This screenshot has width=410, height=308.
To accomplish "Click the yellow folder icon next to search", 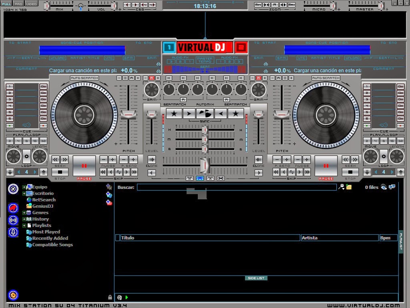I will pos(349,186).
